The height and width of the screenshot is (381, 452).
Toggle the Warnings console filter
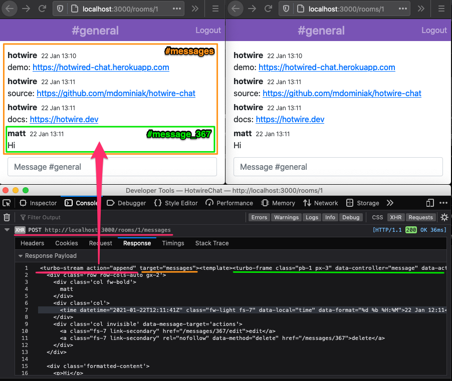286,217
